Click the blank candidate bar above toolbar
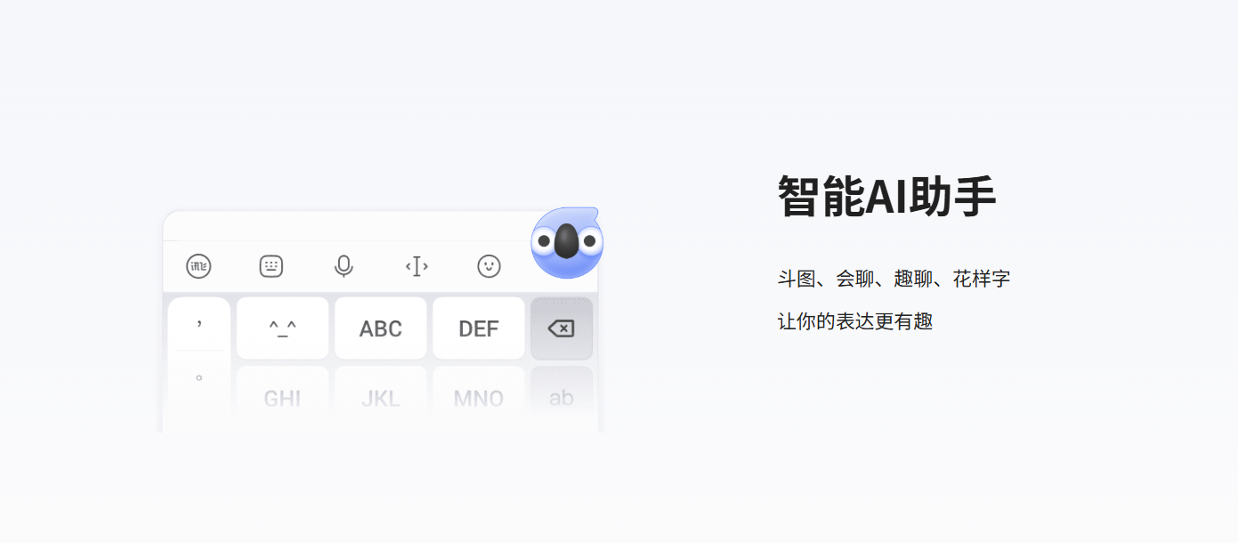The image size is (1238, 543). coord(347,226)
